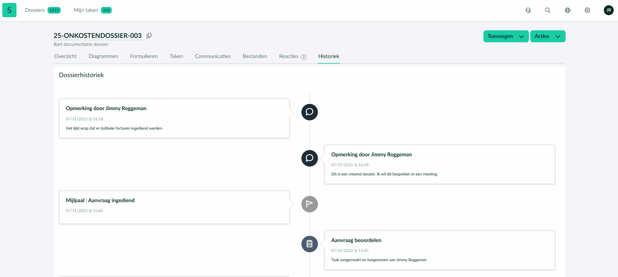Click the green S app logo

[x=9, y=10]
